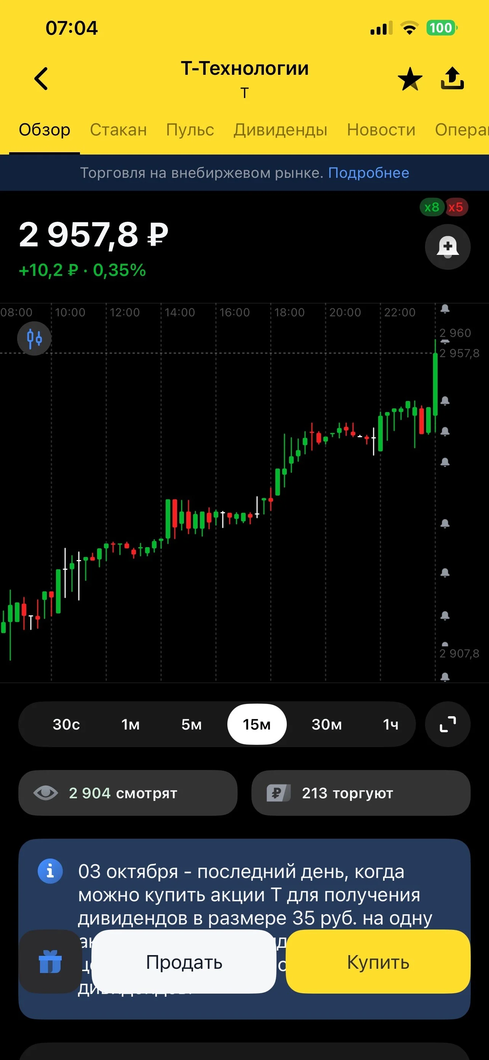This screenshot has height=1060, width=489.
Task: Tap the ruble icon beside 213 торгуют
Action: [278, 793]
